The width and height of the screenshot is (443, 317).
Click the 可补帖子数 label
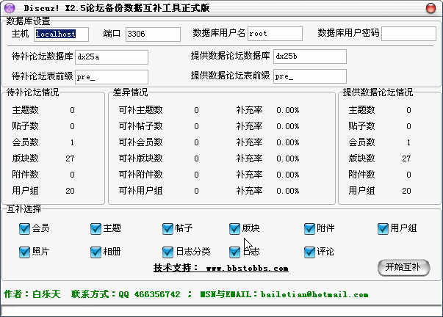pos(140,126)
